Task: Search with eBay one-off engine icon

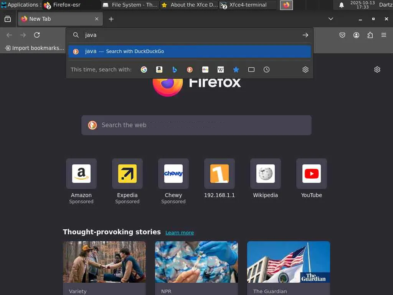Action: [x=205, y=70]
